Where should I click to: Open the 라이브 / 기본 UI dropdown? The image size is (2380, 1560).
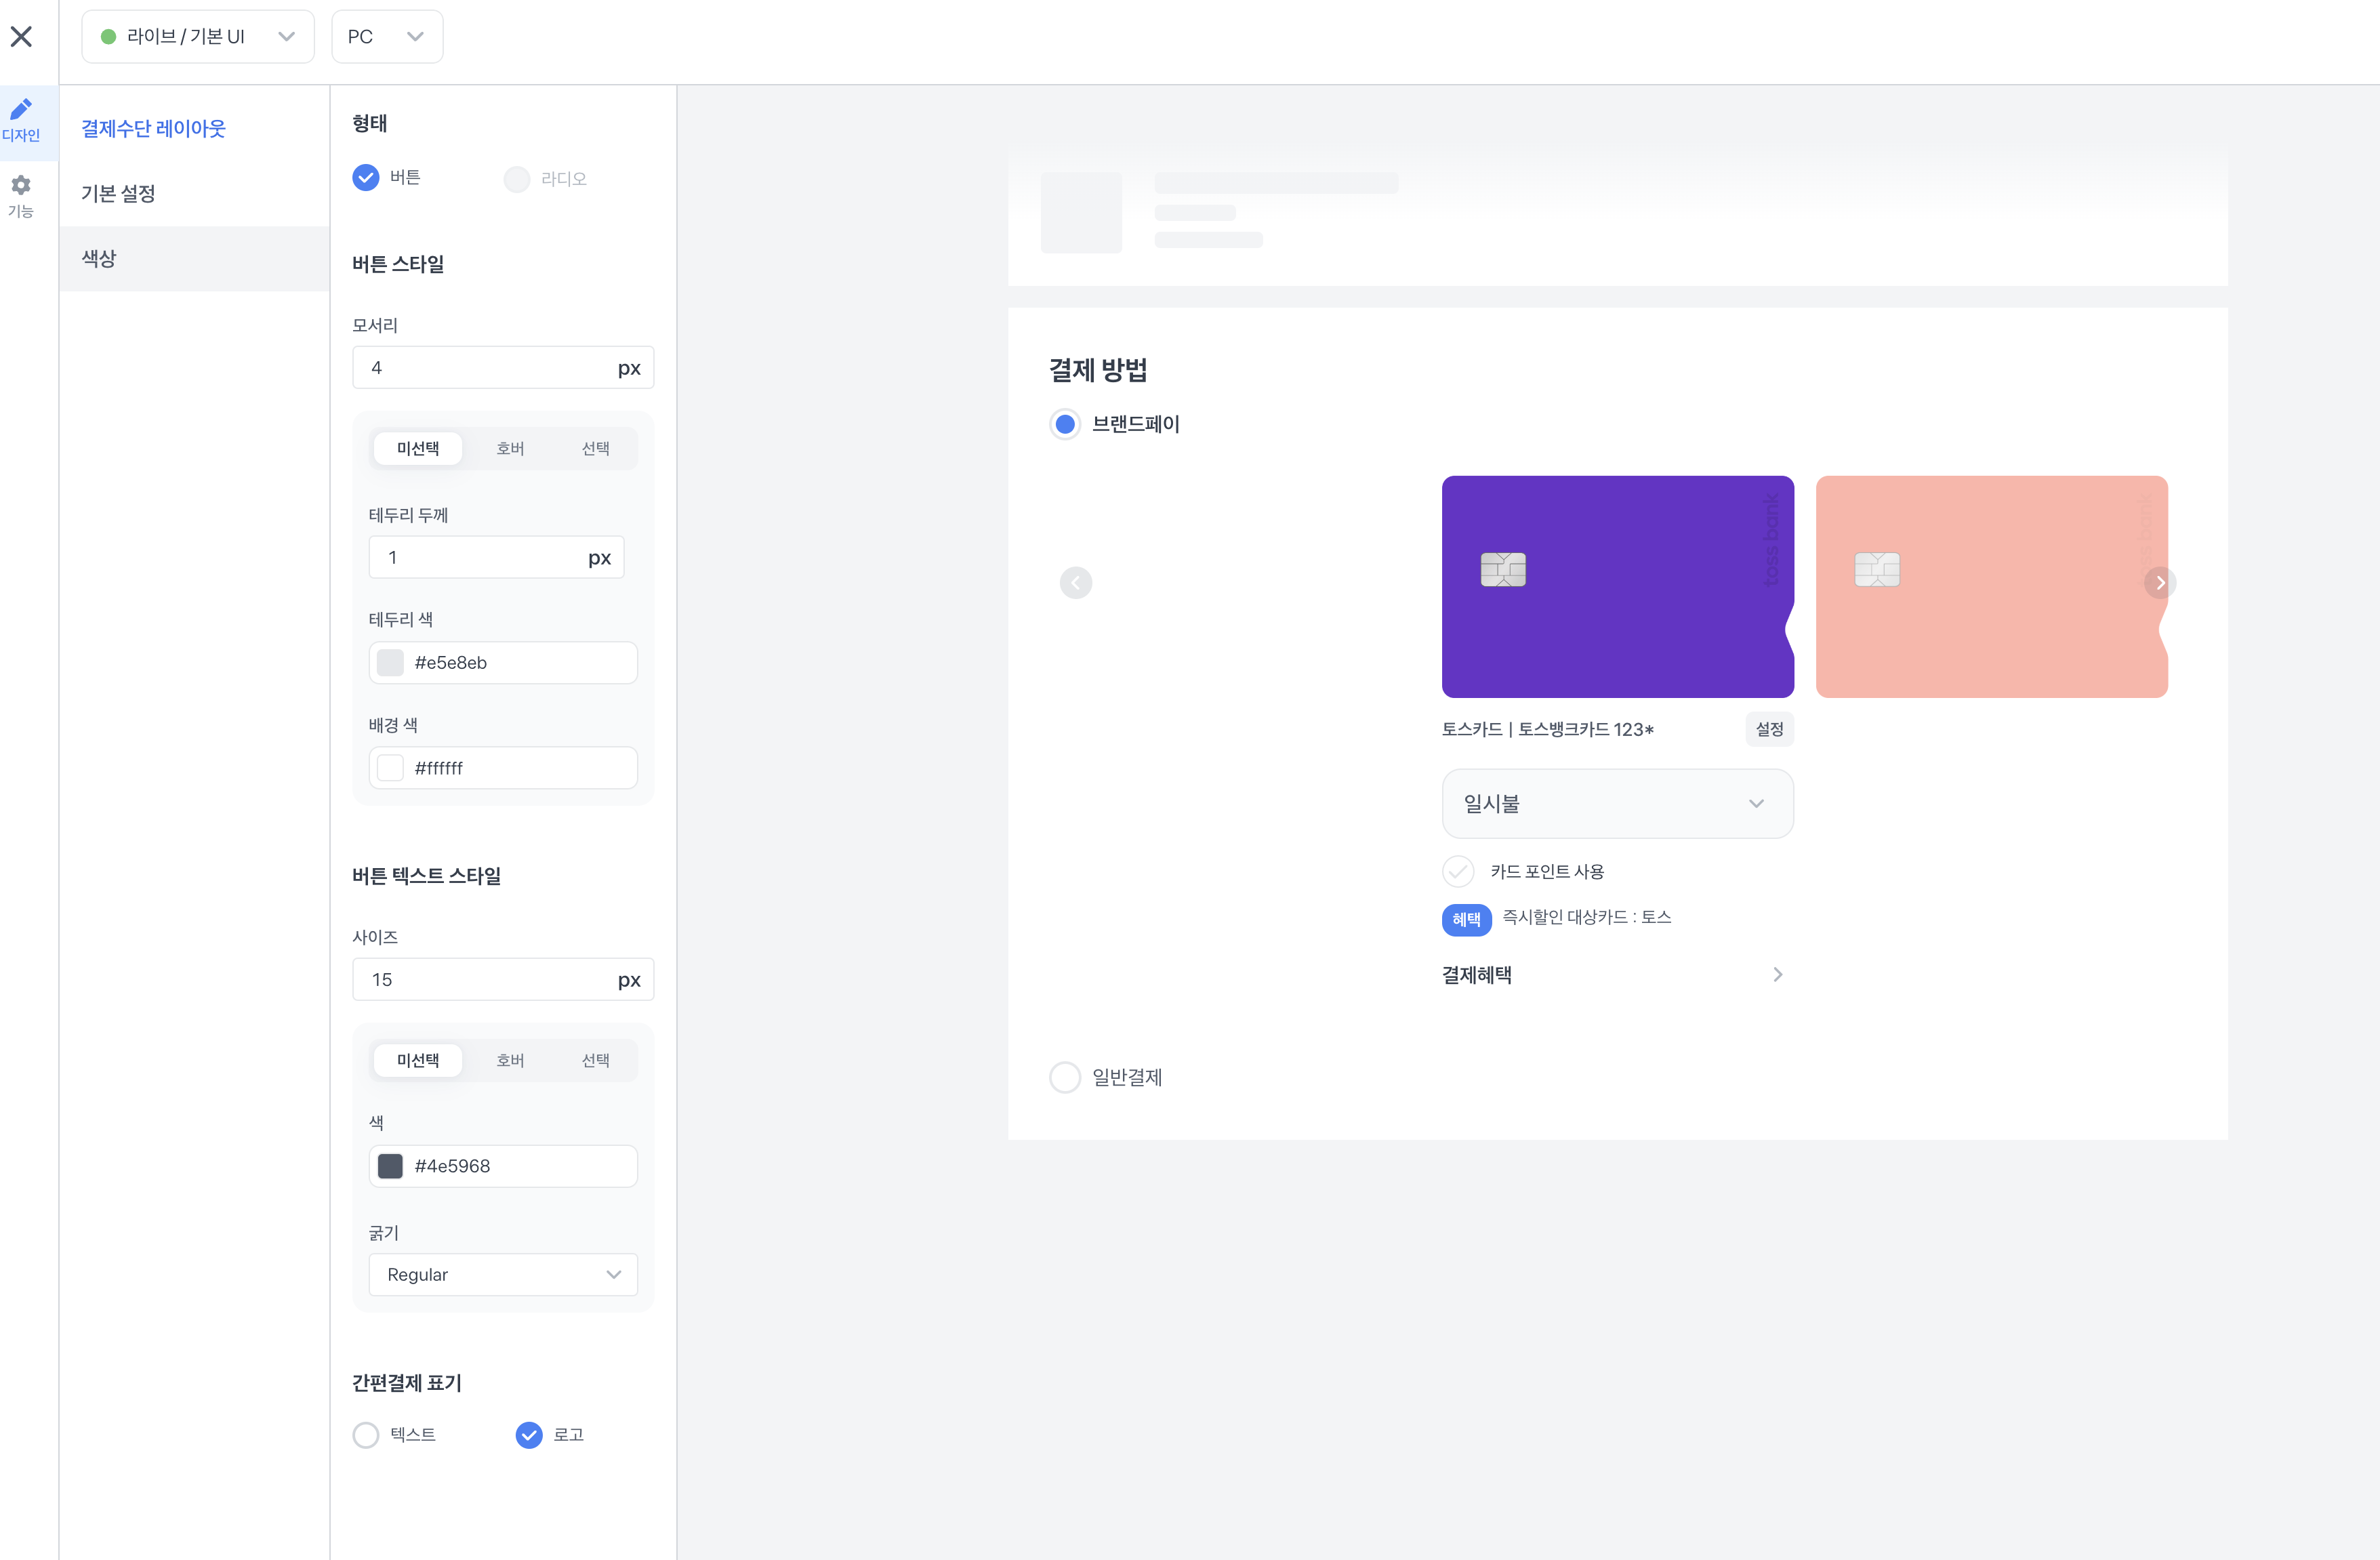coord(198,37)
